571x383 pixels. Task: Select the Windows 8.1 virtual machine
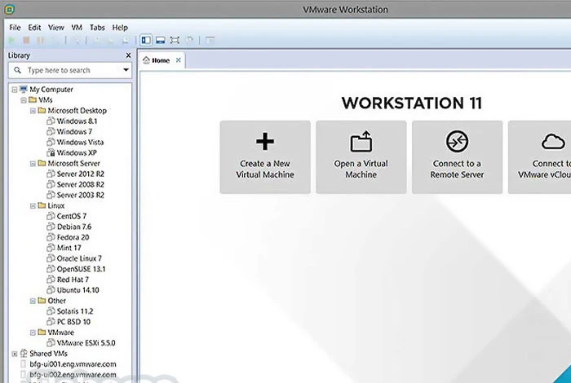pyautogui.click(x=72, y=121)
